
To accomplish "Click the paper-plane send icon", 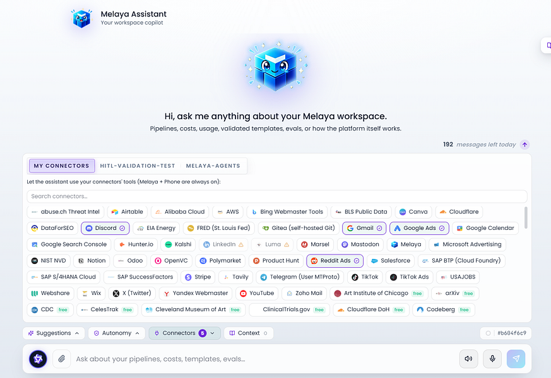I will 516,358.
